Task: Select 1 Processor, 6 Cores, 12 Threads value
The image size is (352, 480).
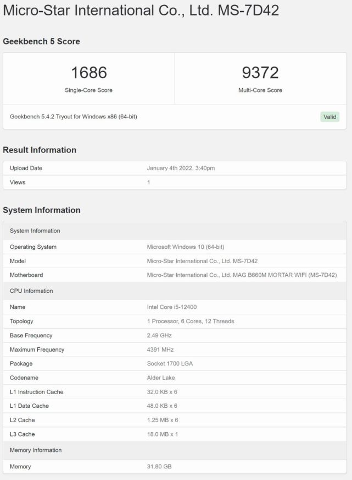Action: coord(191,321)
